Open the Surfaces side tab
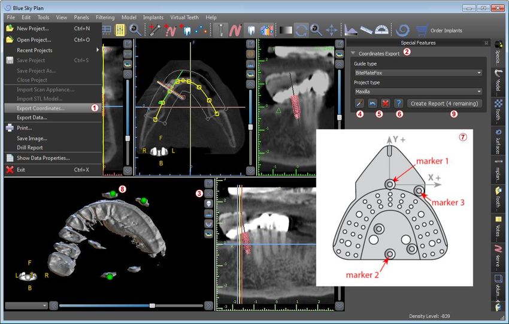This screenshot has height=324, width=509. pyautogui.click(x=498, y=141)
